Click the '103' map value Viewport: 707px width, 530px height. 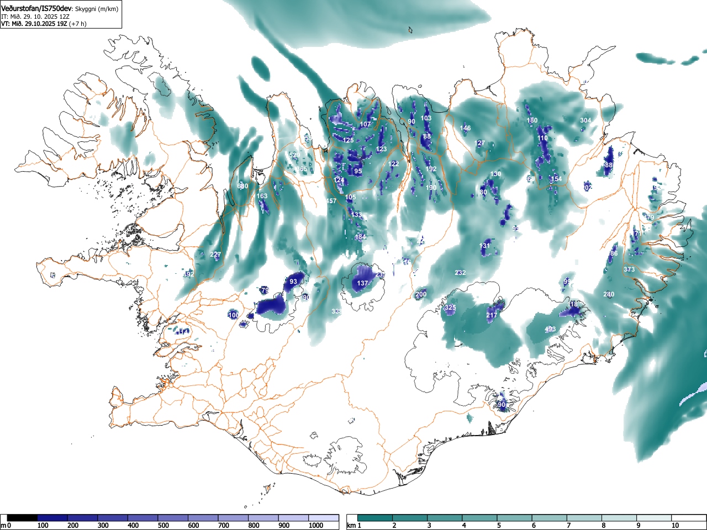coord(426,118)
